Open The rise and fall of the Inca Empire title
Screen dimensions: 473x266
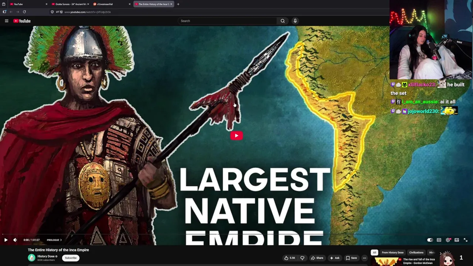point(419,261)
